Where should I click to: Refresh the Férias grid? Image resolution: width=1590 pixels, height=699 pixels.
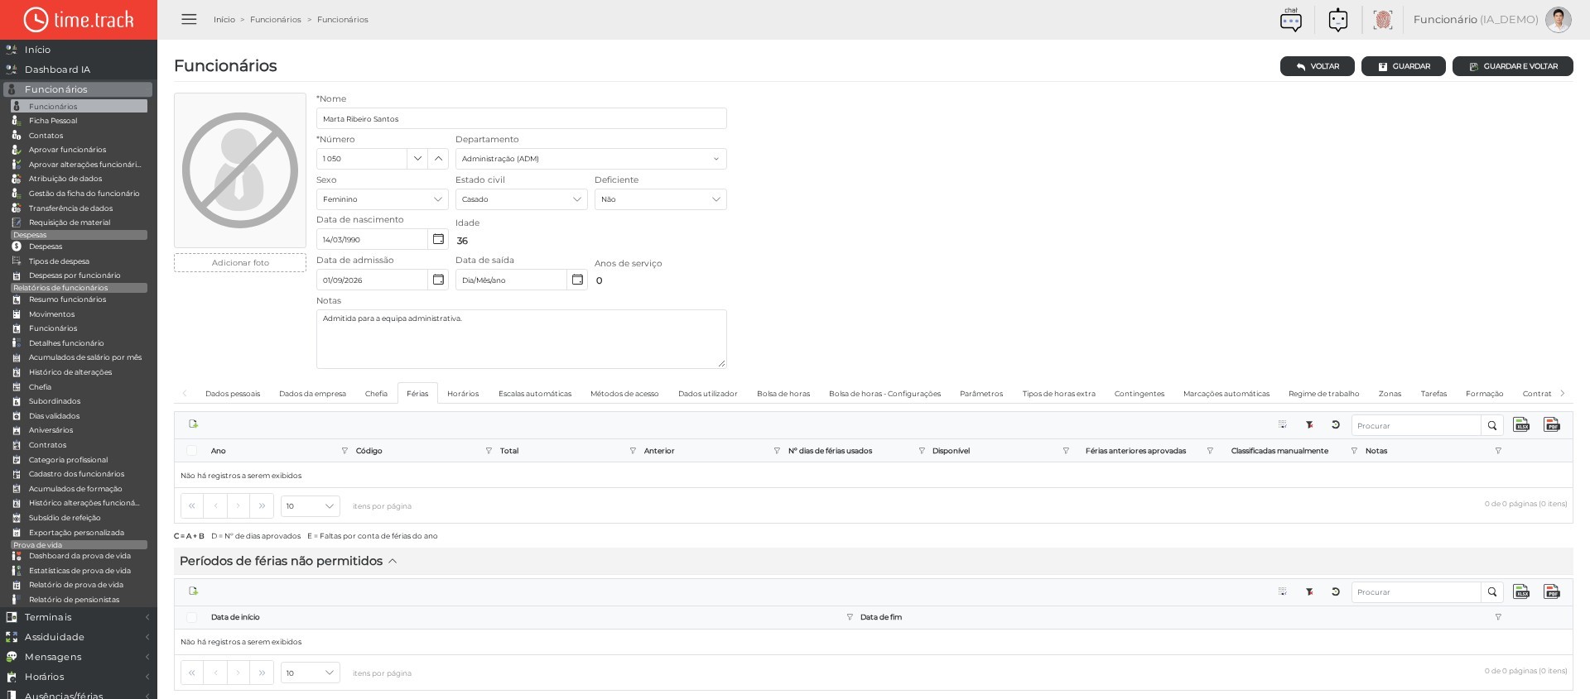(1336, 425)
